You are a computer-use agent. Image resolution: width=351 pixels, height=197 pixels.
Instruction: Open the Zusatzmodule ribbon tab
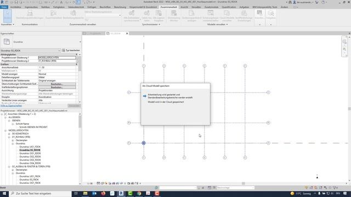(211, 7)
